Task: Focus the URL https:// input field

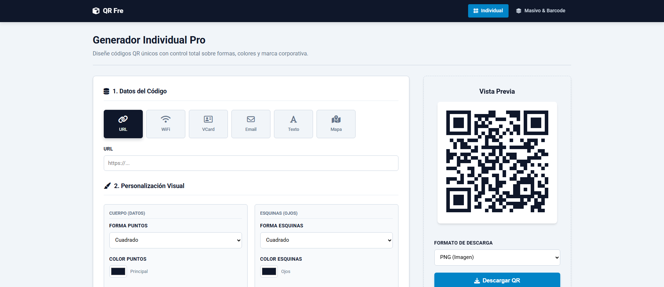Action: coord(251,163)
